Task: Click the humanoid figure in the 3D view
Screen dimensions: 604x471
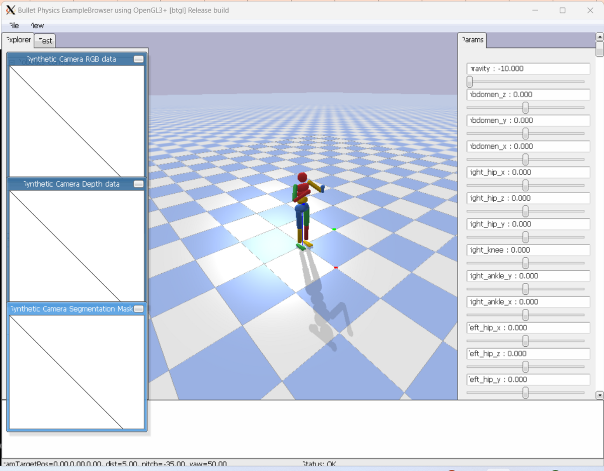Action: click(303, 210)
